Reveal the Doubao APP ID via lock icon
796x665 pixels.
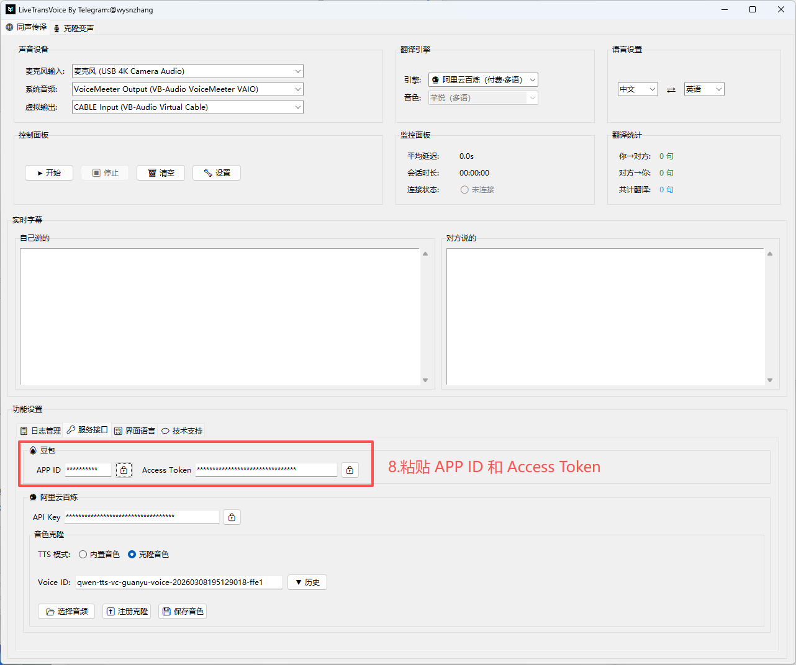tap(124, 470)
